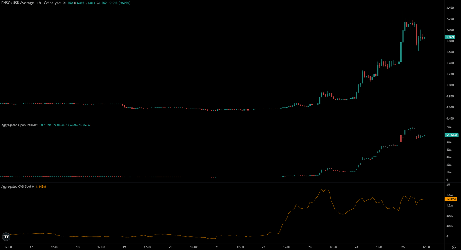
Task: Click the 800K CVD axis label
Action: coord(449,216)
